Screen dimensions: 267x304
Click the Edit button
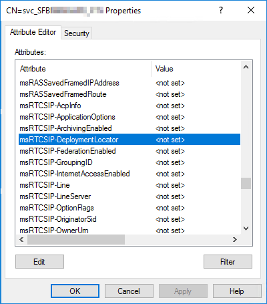pos(39,262)
